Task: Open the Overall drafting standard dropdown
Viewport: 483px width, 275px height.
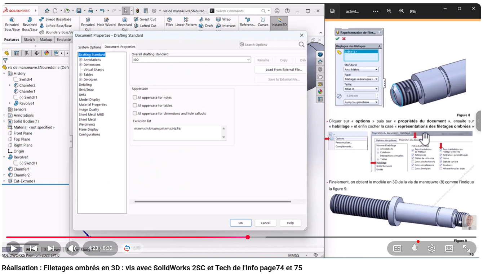Action: [191, 60]
